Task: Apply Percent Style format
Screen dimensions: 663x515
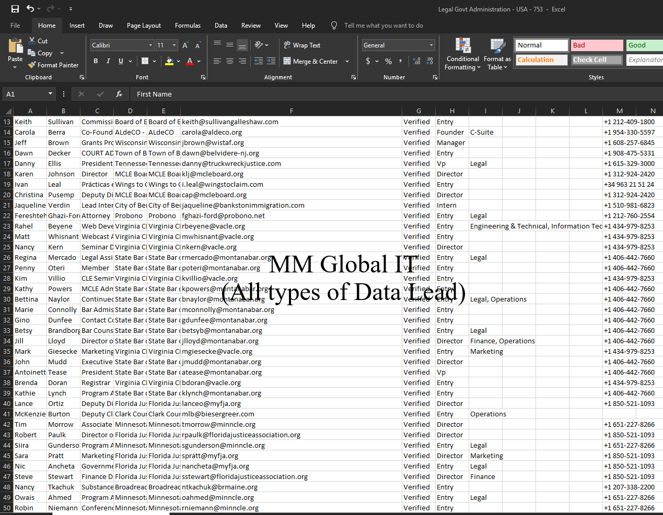Action: 388,61
